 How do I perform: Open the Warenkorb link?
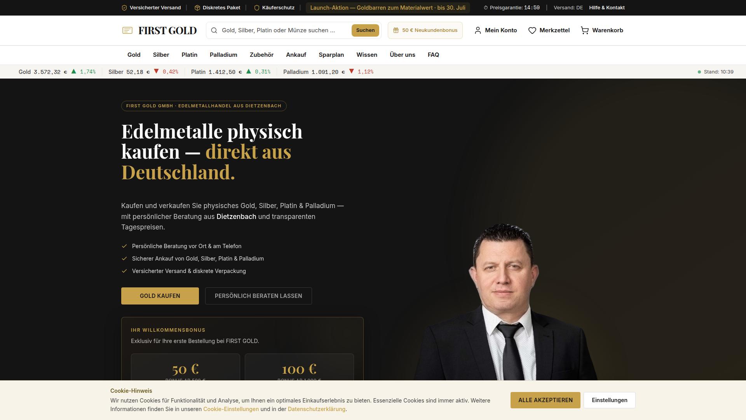pyautogui.click(x=602, y=30)
